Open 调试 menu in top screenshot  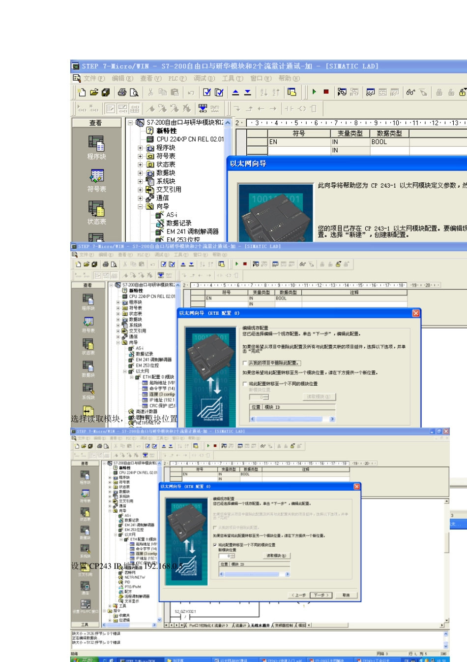pyautogui.click(x=204, y=78)
